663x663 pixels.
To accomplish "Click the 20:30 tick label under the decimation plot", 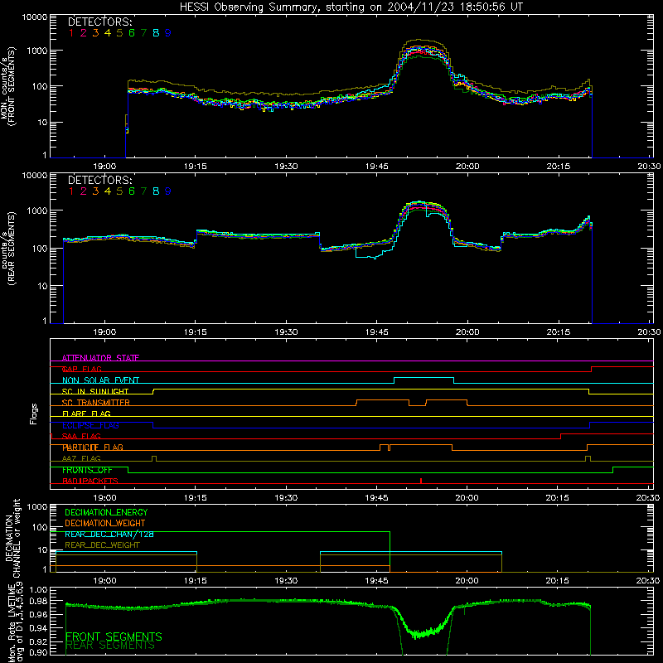I will tap(648, 581).
